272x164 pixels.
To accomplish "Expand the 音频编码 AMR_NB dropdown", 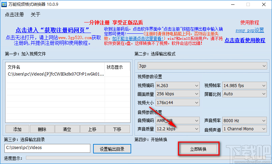I will pyautogui.click(x=178, y=120).
